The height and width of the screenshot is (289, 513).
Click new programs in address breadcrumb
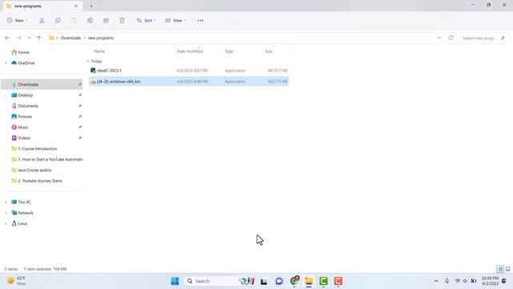click(101, 38)
